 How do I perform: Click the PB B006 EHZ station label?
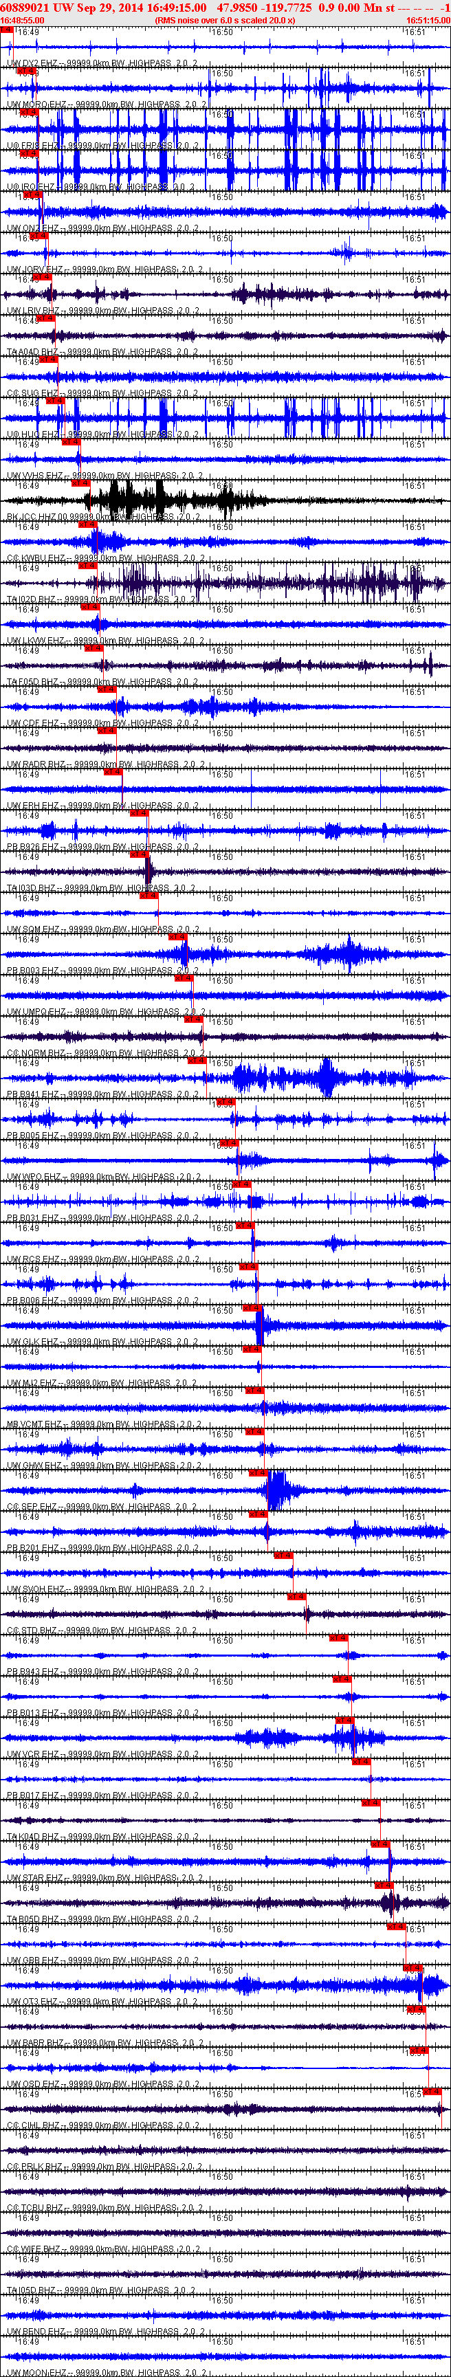click(102, 1301)
